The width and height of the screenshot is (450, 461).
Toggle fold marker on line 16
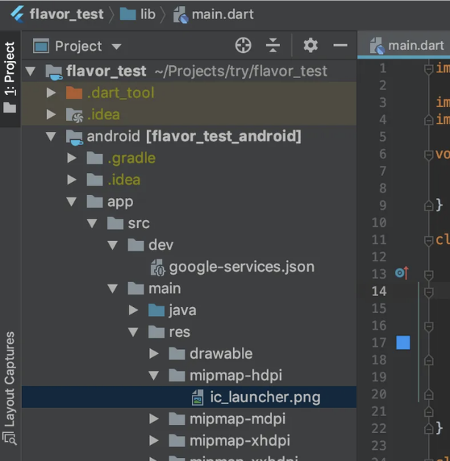pyautogui.click(x=429, y=326)
